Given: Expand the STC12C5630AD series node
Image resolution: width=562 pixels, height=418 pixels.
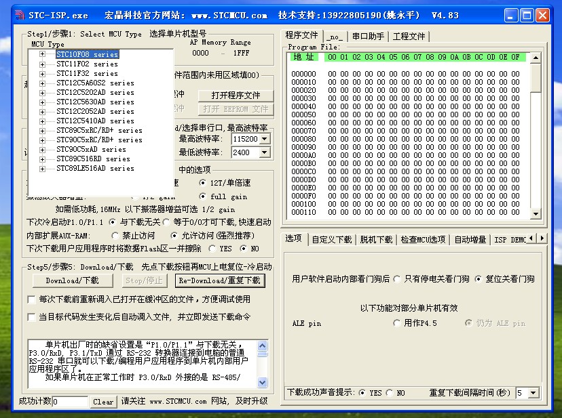Looking at the screenshot, I should (x=42, y=102).
